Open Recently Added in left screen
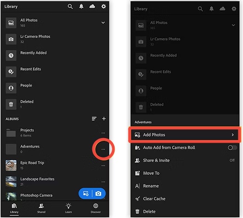This screenshot has width=243, height=218. point(55,55)
